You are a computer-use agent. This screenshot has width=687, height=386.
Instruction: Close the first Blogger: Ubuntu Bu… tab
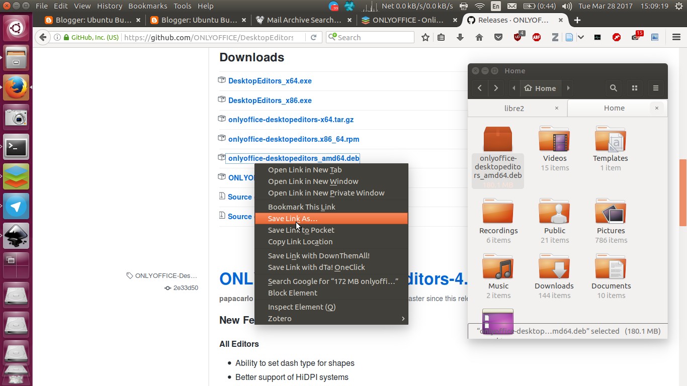pyautogui.click(x=139, y=20)
